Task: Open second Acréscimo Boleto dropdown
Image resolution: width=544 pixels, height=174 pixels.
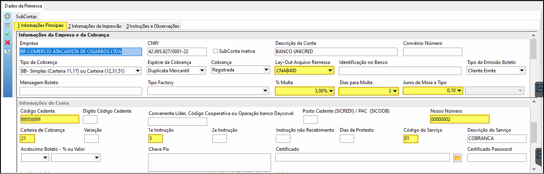Action: [x=97, y=157]
